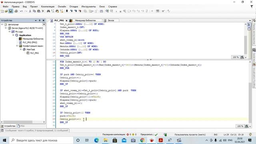256x144 pixels.
Task: Close the PLC_PRG editor tab
Action: pos(66,20)
